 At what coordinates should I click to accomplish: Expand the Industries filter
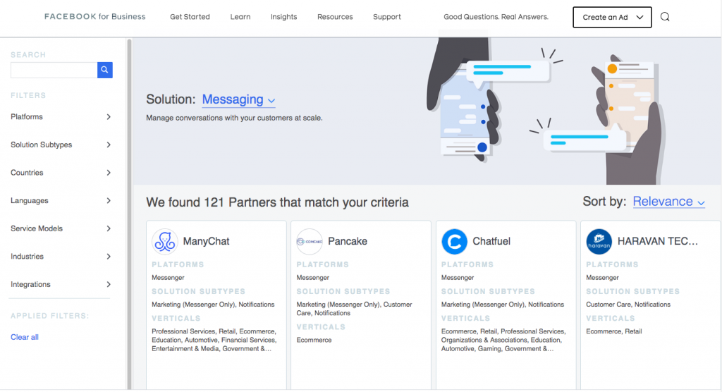coord(61,257)
